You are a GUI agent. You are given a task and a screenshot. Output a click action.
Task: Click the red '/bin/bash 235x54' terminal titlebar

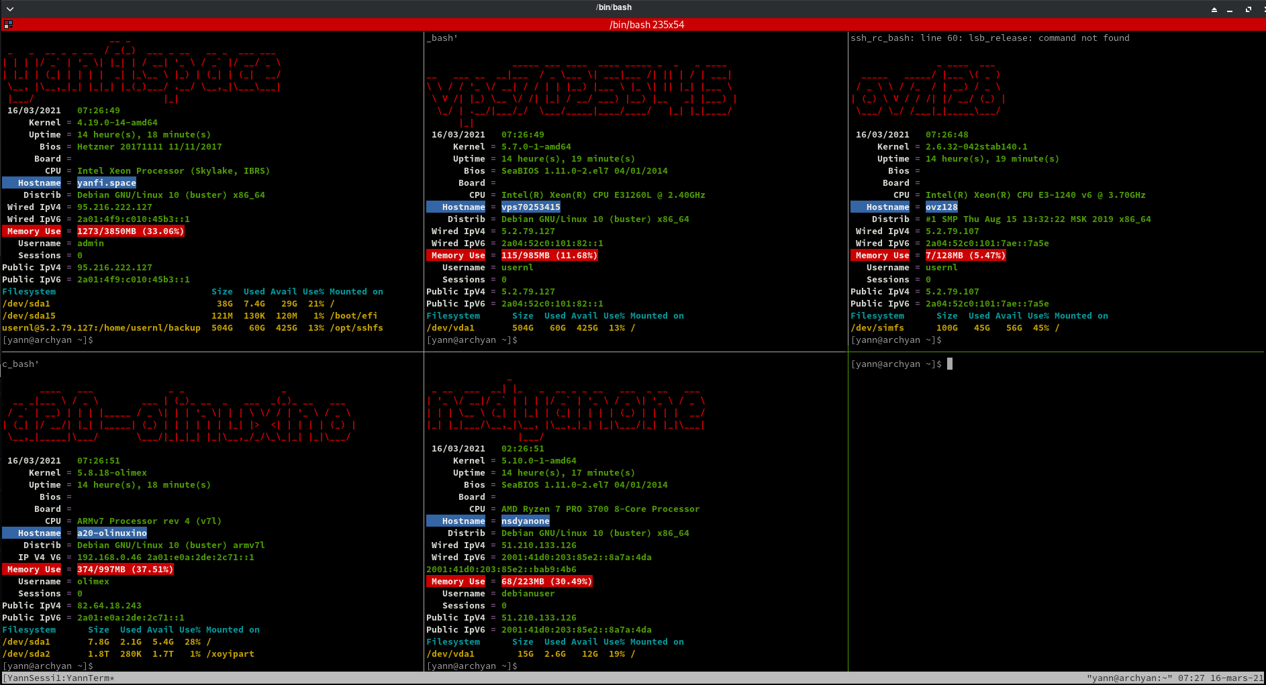tap(646, 25)
